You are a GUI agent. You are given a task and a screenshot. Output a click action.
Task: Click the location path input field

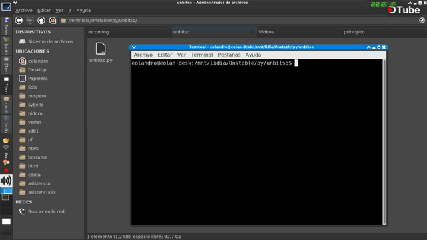pyautogui.click(x=239, y=21)
